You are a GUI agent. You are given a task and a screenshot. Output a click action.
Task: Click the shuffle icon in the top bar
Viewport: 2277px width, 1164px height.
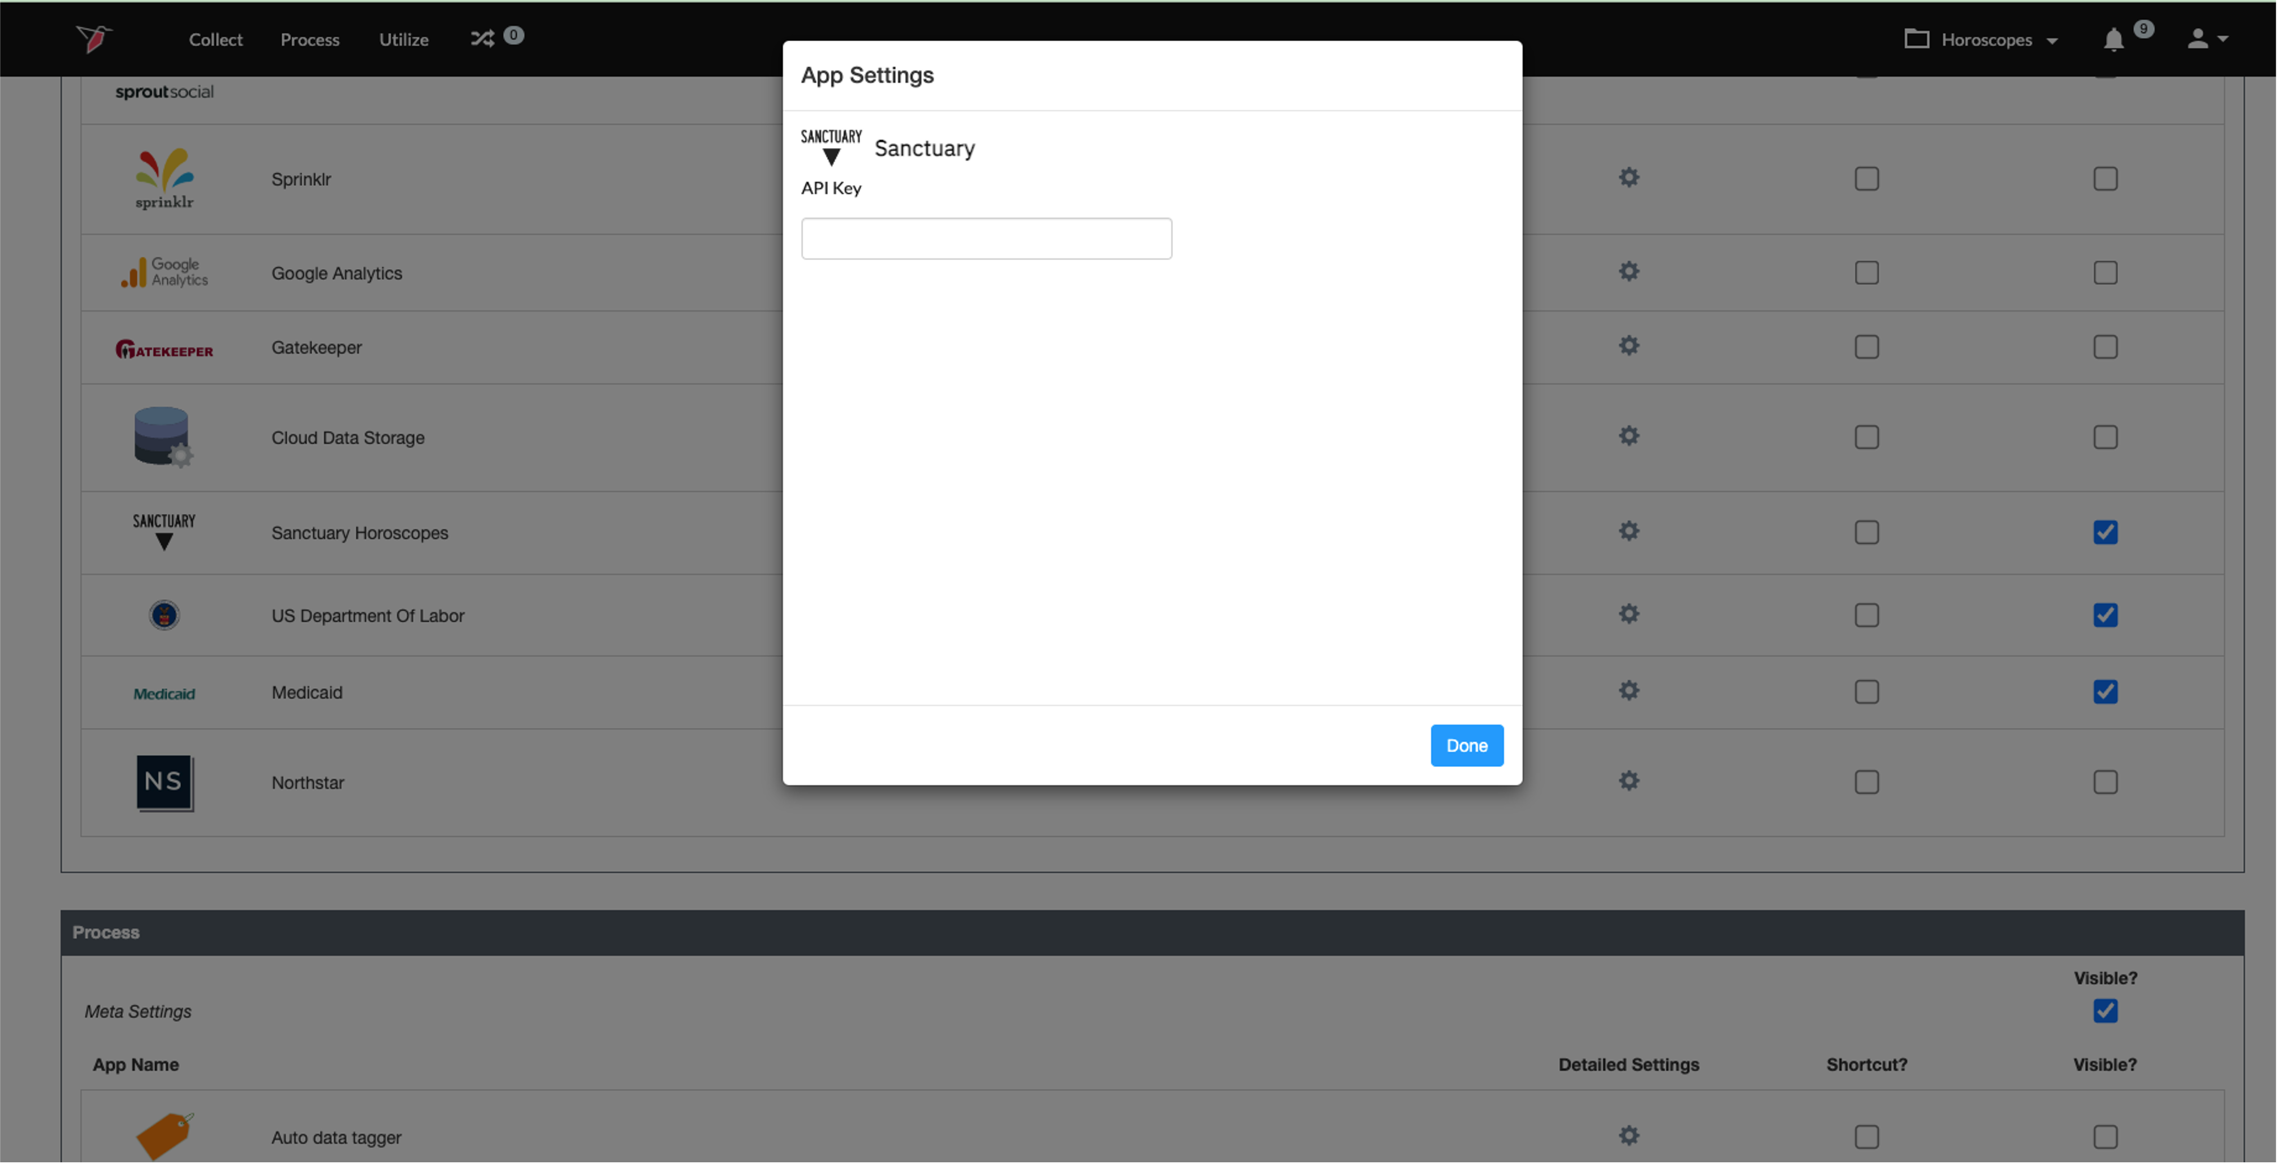pos(482,38)
